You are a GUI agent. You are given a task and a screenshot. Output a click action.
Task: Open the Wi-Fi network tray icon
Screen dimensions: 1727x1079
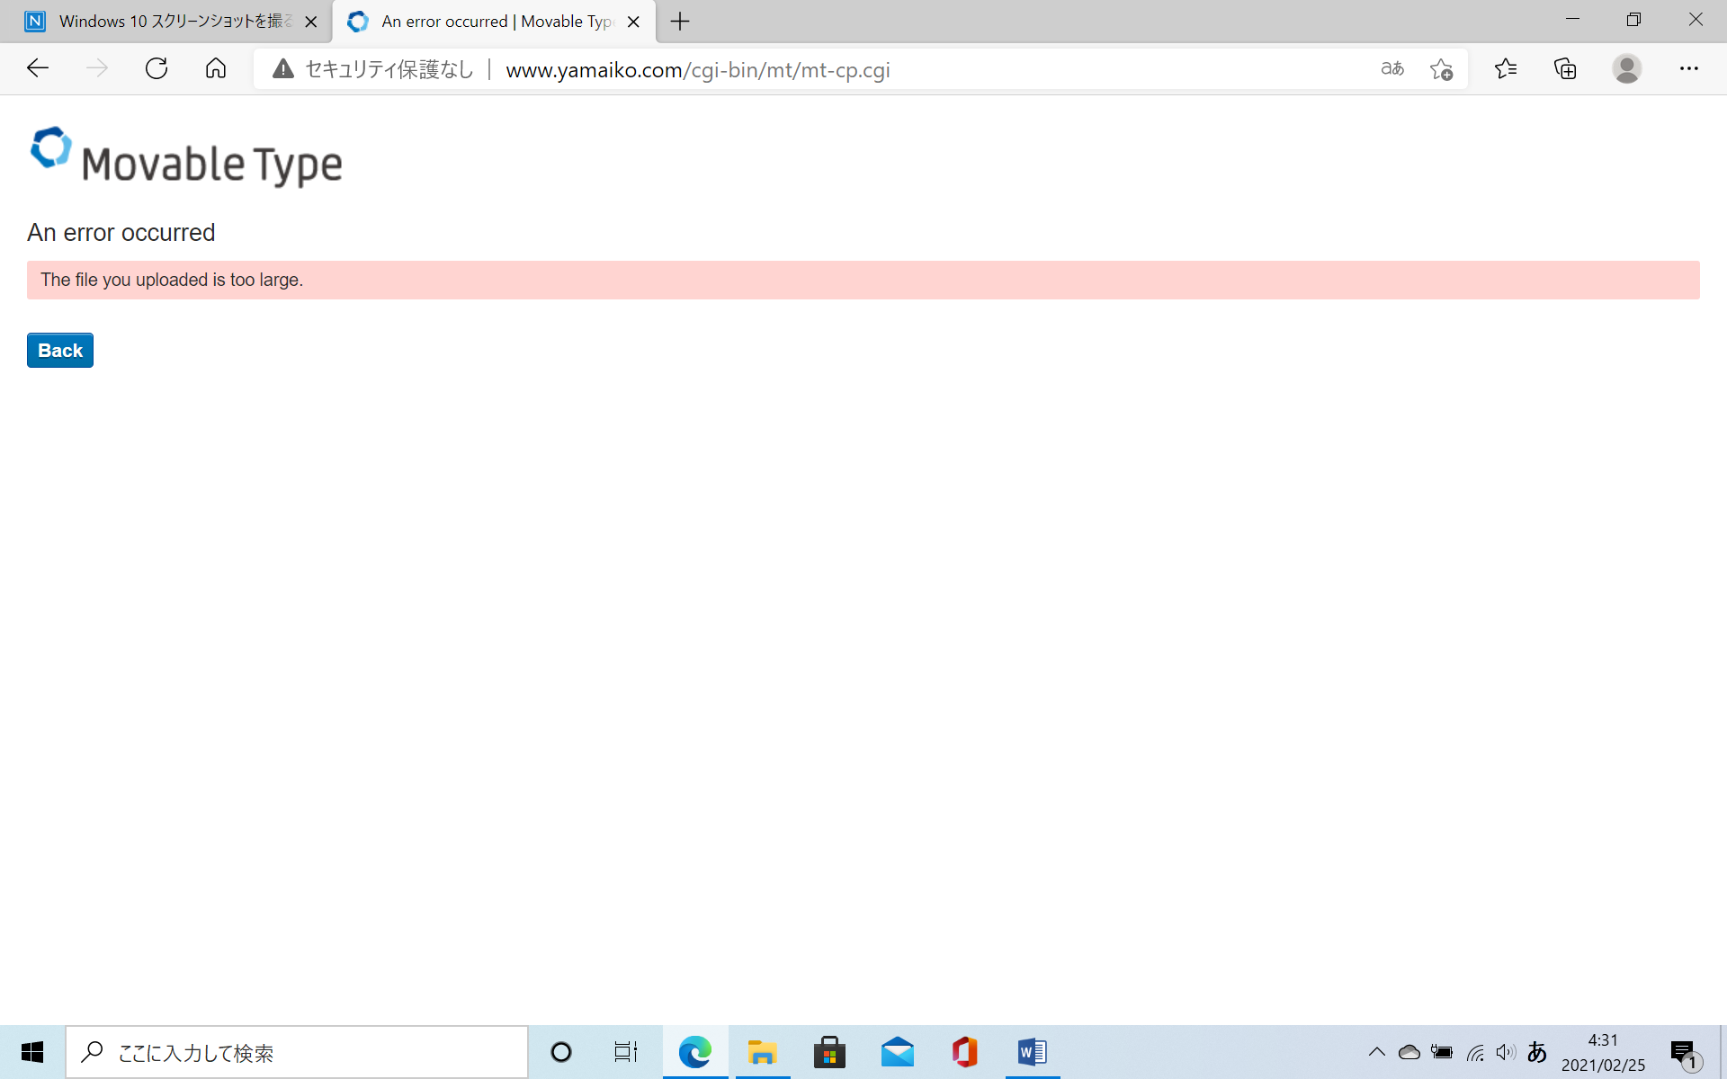[1475, 1052]
